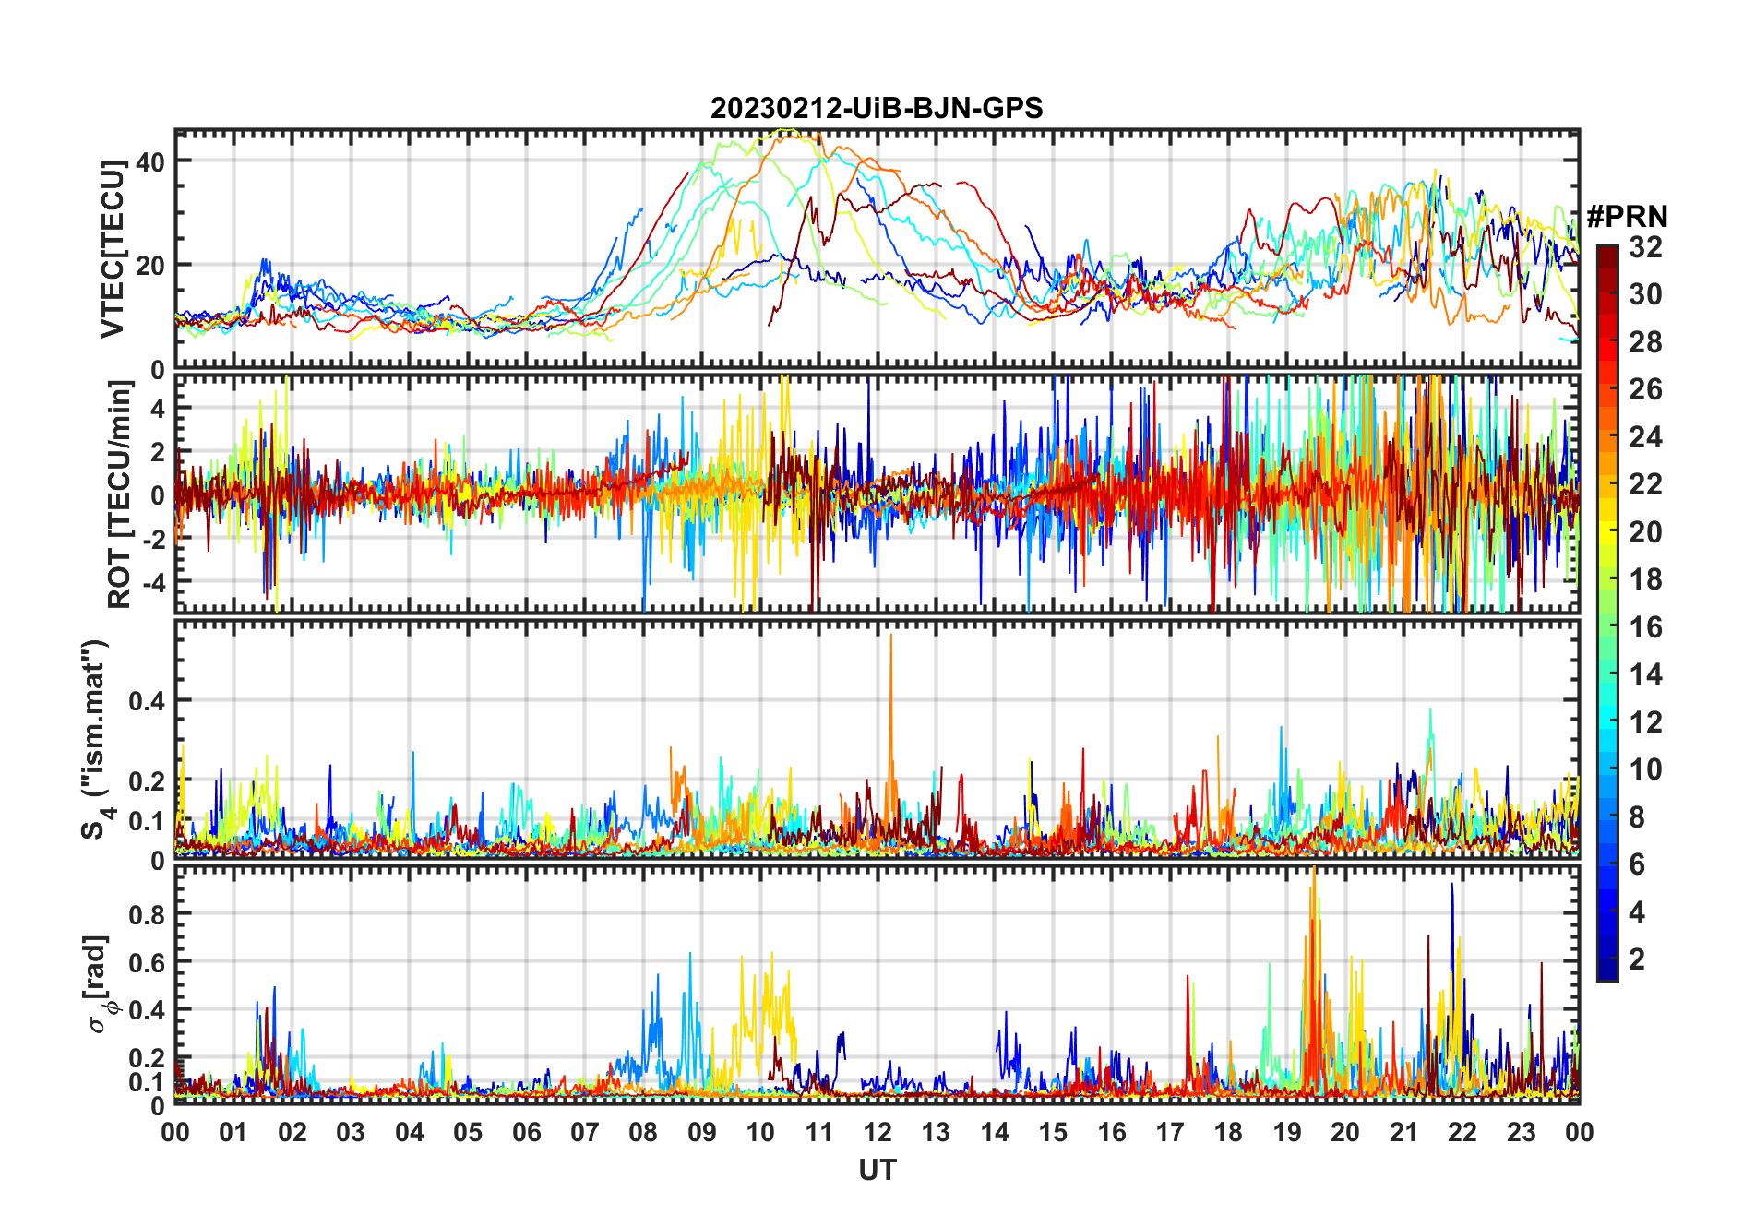Select yellow at colorbar value 20
Image resolution: width=1755 pixels, height=1227 pixels.
[1607, 531]
